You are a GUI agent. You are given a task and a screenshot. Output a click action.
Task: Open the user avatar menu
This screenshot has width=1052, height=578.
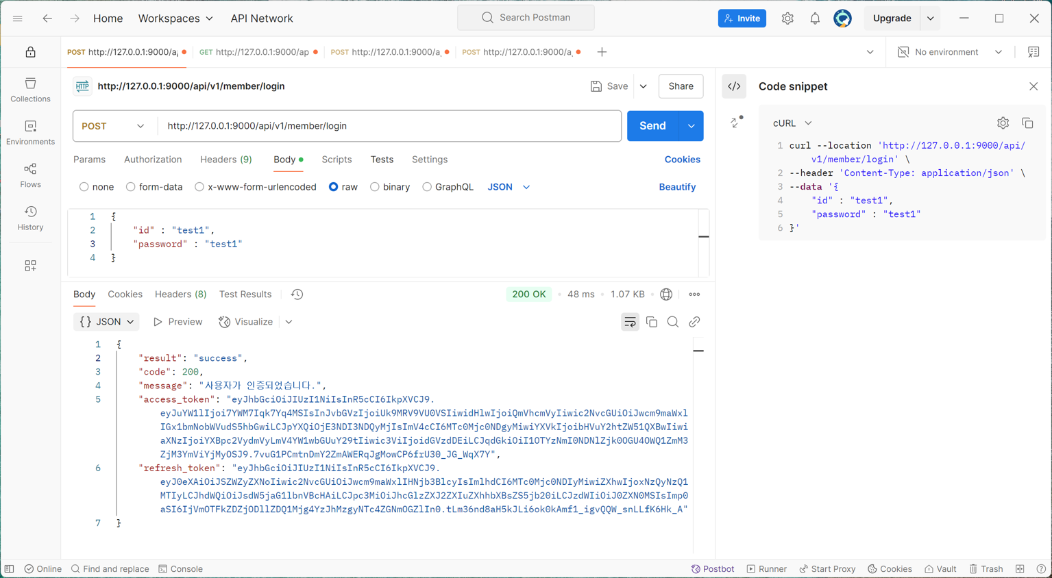coord(842,18)
